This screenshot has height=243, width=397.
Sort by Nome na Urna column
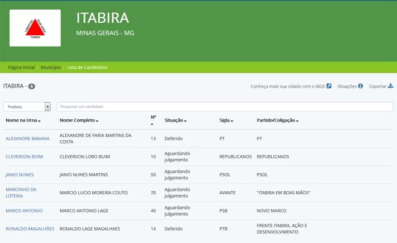click(x=23, y=120)
